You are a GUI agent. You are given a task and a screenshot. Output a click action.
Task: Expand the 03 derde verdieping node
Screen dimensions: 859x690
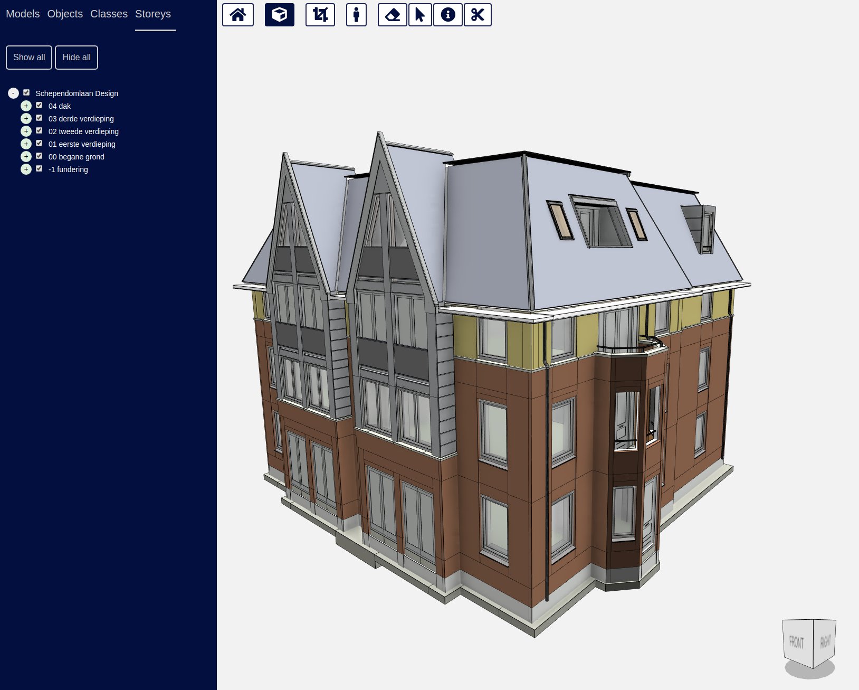pos(26,119)
